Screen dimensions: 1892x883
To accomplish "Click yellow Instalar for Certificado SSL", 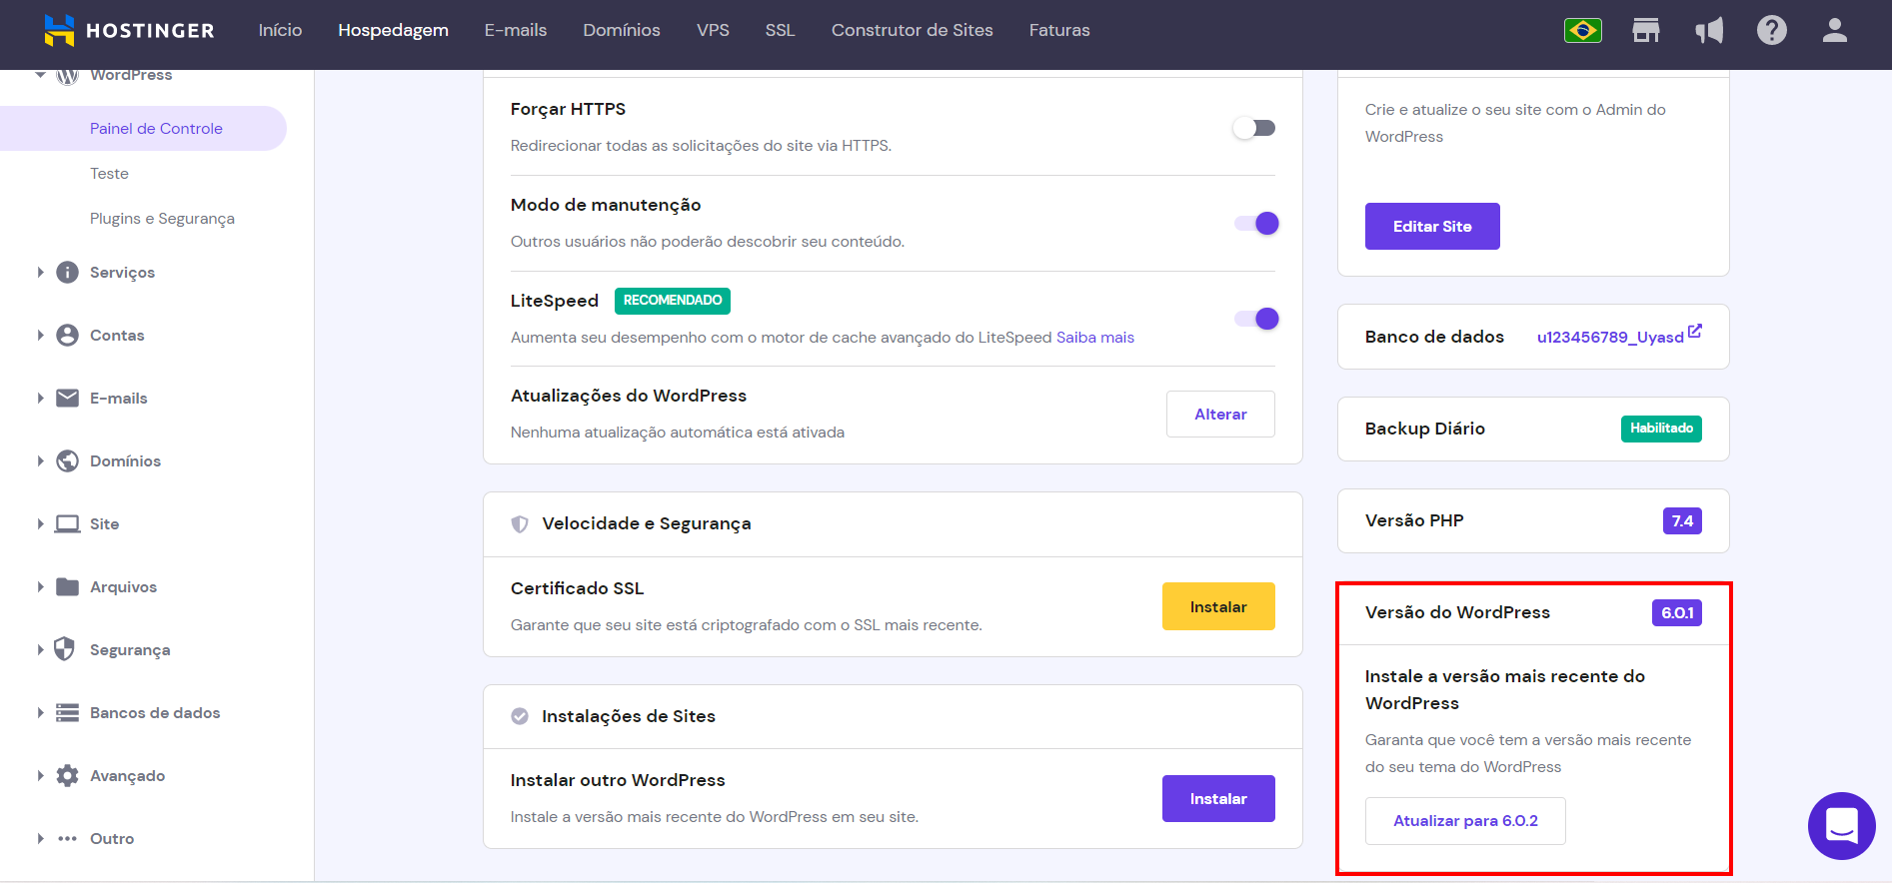I will click(1218, 606).
